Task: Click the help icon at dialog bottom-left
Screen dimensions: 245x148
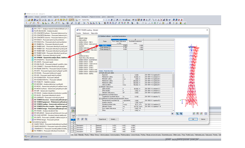Action: 78,119
